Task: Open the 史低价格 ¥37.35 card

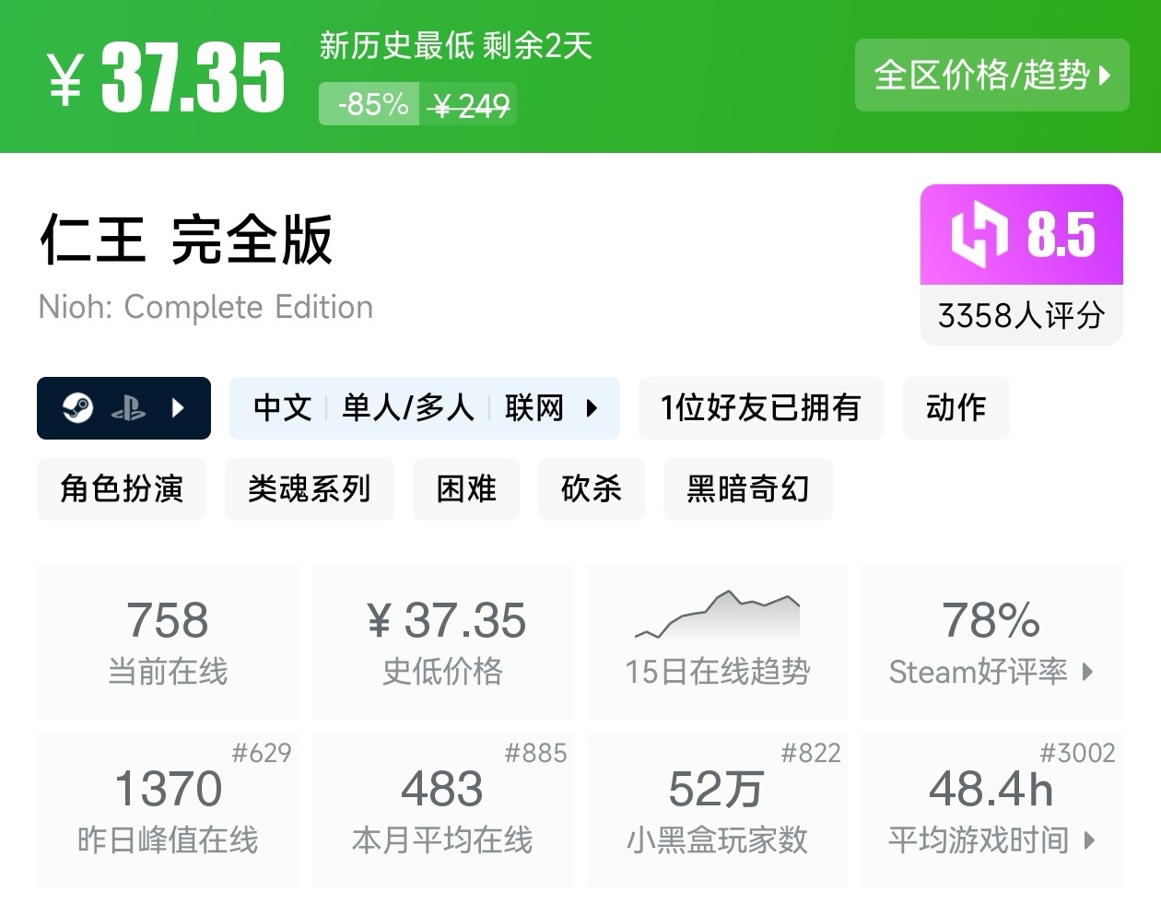Action: click(x=443, y=641)
